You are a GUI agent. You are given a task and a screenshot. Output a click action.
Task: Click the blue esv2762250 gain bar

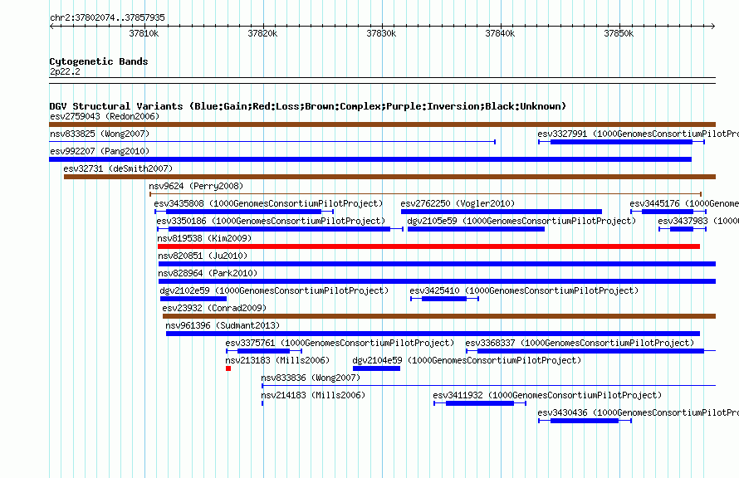[x=502, y=212]
